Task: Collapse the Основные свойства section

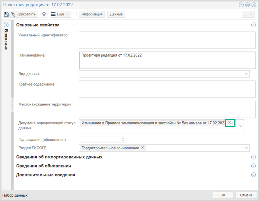Action: coord(253,25)
